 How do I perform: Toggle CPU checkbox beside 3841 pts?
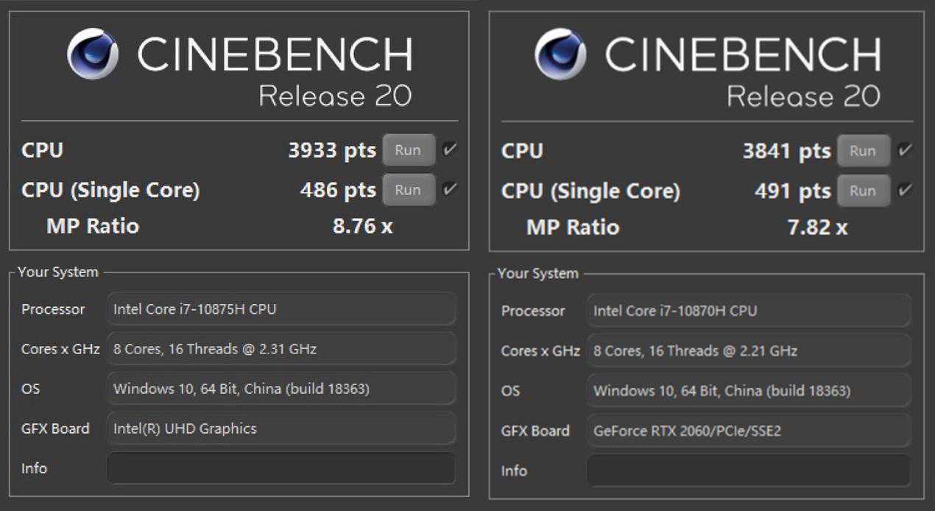[x=905, y=151]
